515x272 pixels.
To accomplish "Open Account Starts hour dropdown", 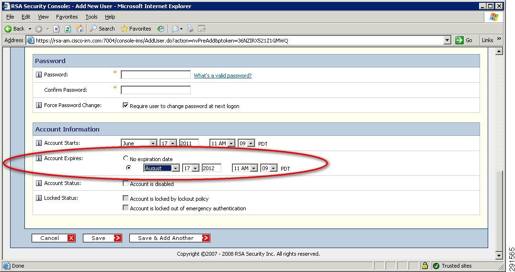I will [x=222, y=143].
